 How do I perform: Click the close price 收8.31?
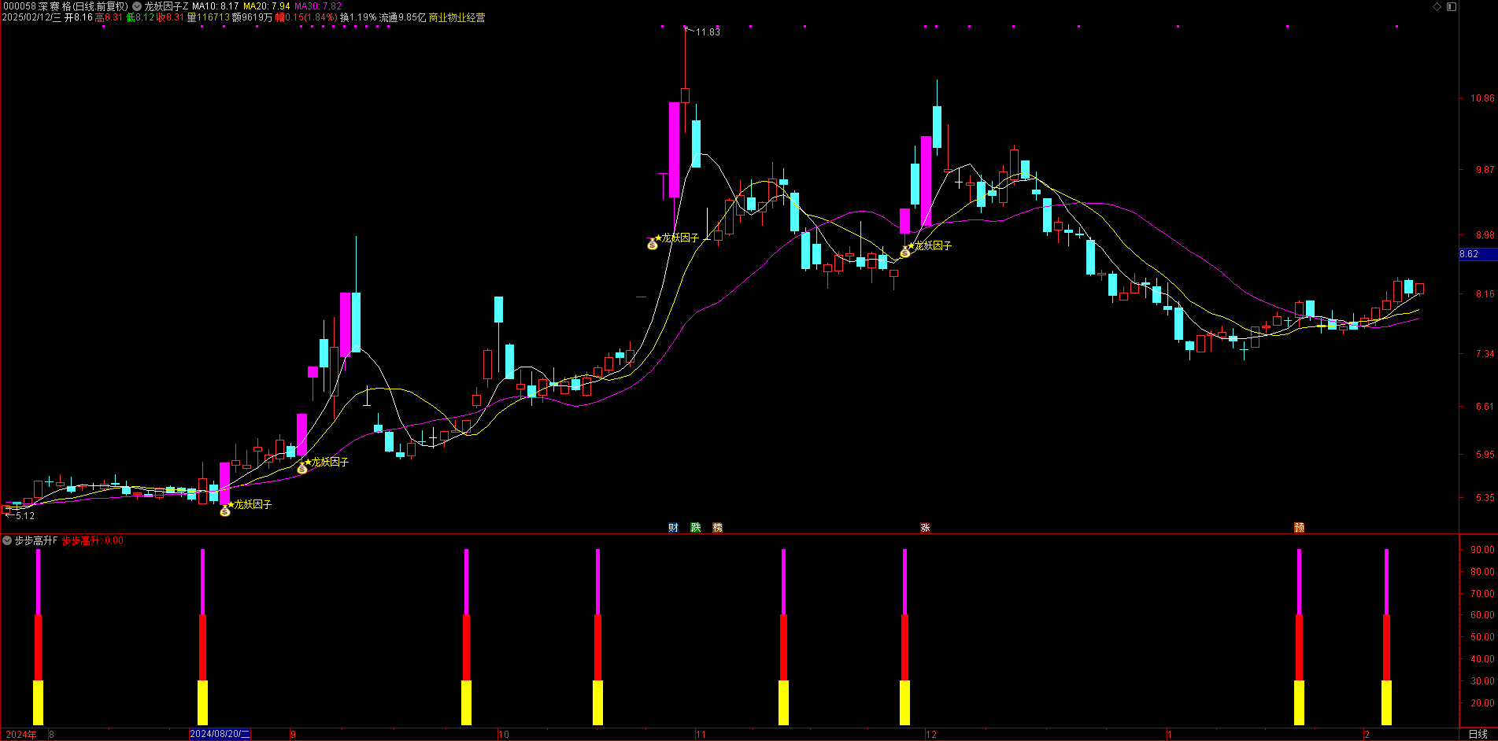(x=170, y=17)
